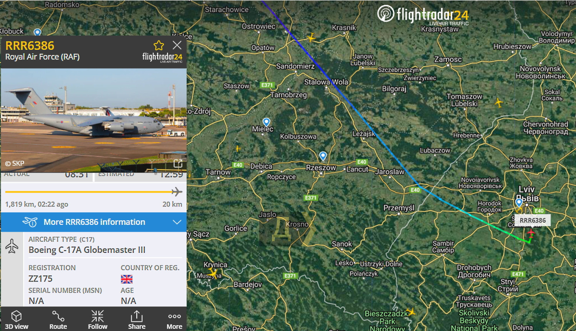Click the flight progress bar plane marker
576x331 pixels.
point(177,192)
